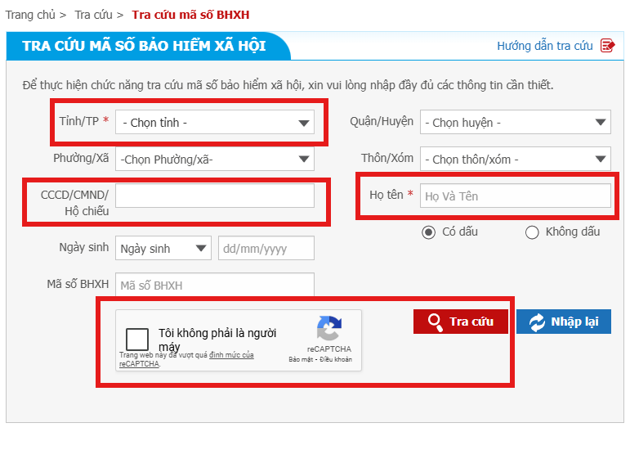Click the reCAPTCHA logo icon
Image resolution: width=630 pixels, height=450 pixels.
point(328,328)
